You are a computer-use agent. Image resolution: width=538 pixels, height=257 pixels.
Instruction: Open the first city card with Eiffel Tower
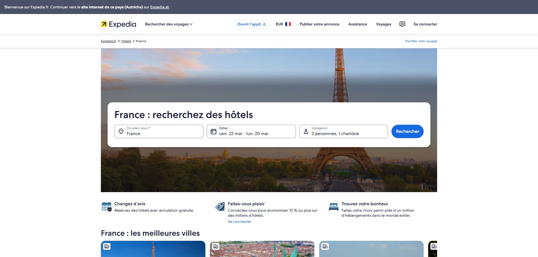[153, 249]
